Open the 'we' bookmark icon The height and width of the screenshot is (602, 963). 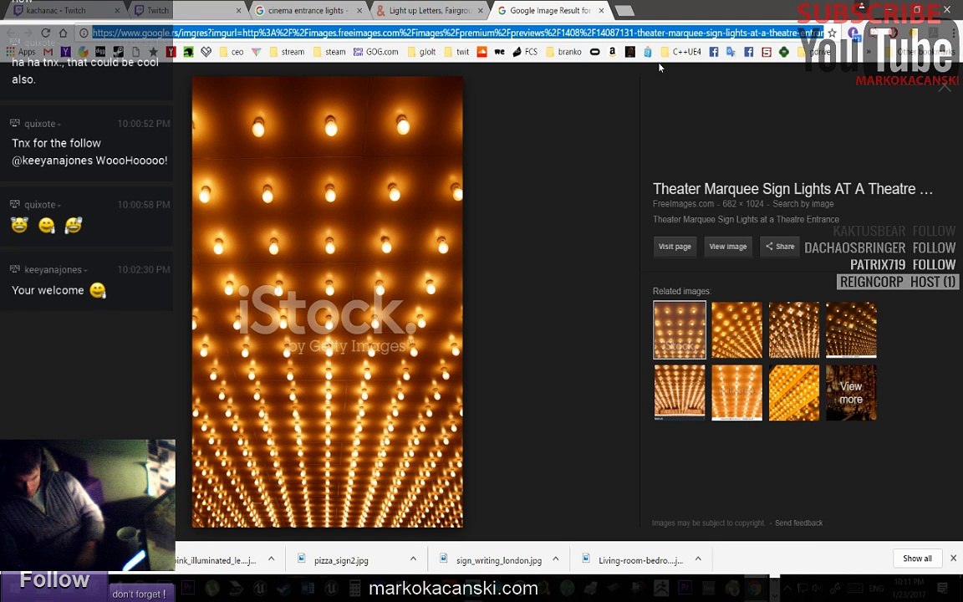coord(499,52)
